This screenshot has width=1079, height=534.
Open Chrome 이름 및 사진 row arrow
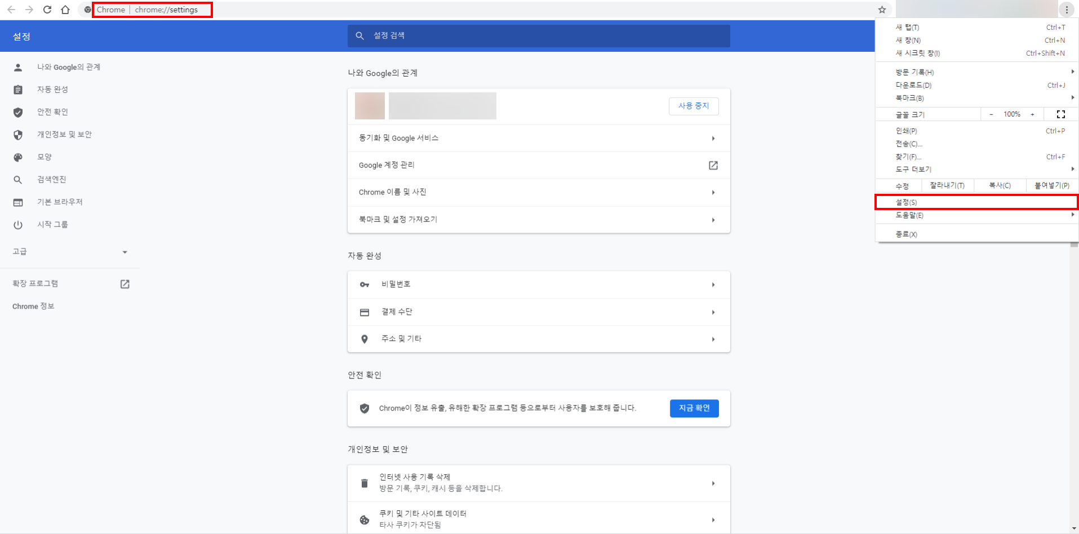713,193
